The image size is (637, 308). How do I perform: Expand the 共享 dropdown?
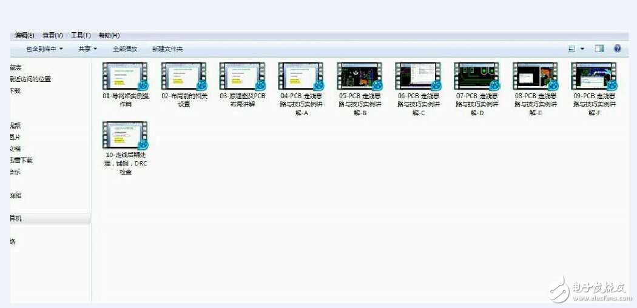(x=88, y=49)
